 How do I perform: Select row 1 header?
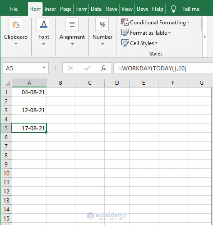coord(6,92)
